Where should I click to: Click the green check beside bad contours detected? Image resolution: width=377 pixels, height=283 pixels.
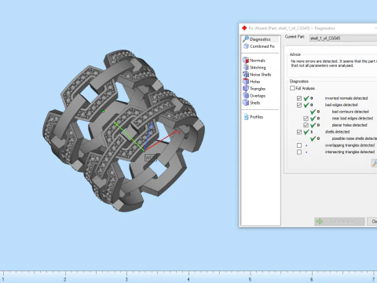click(313, 112)
